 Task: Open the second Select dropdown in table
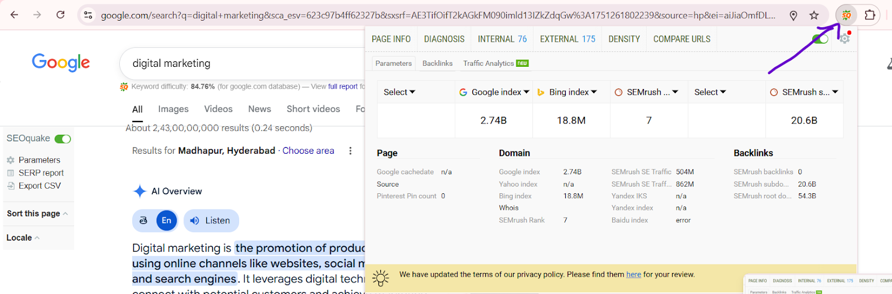[x=710, y=92]
